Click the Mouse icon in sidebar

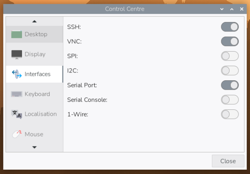coord(17,134)
